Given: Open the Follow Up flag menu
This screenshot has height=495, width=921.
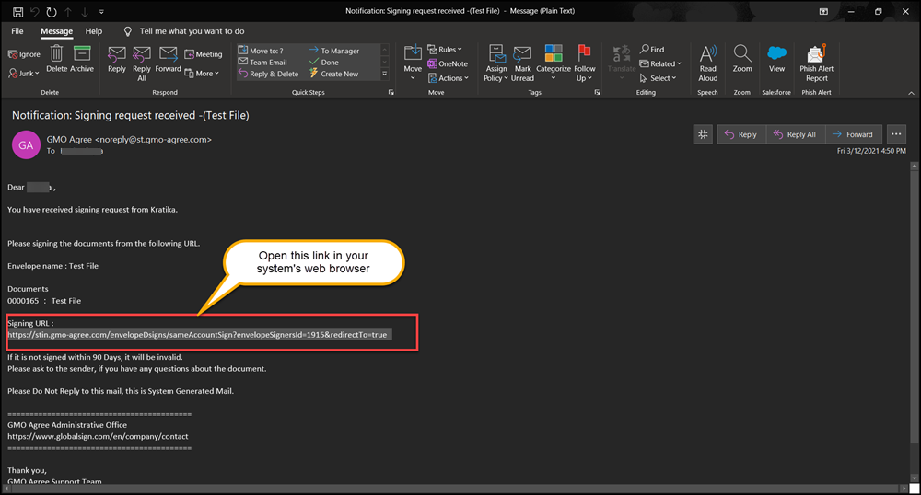Looking at the screenshot, I should tap(585, 63).
